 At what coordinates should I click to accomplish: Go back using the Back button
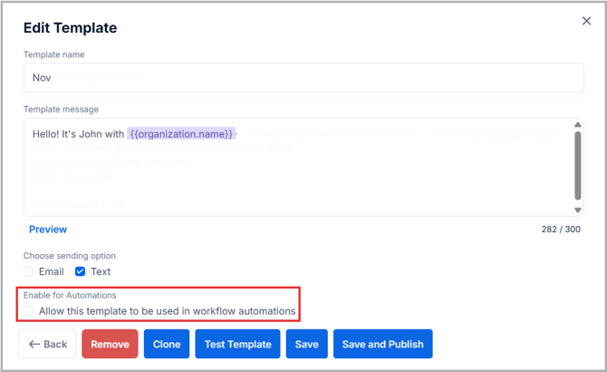(47, 344)
